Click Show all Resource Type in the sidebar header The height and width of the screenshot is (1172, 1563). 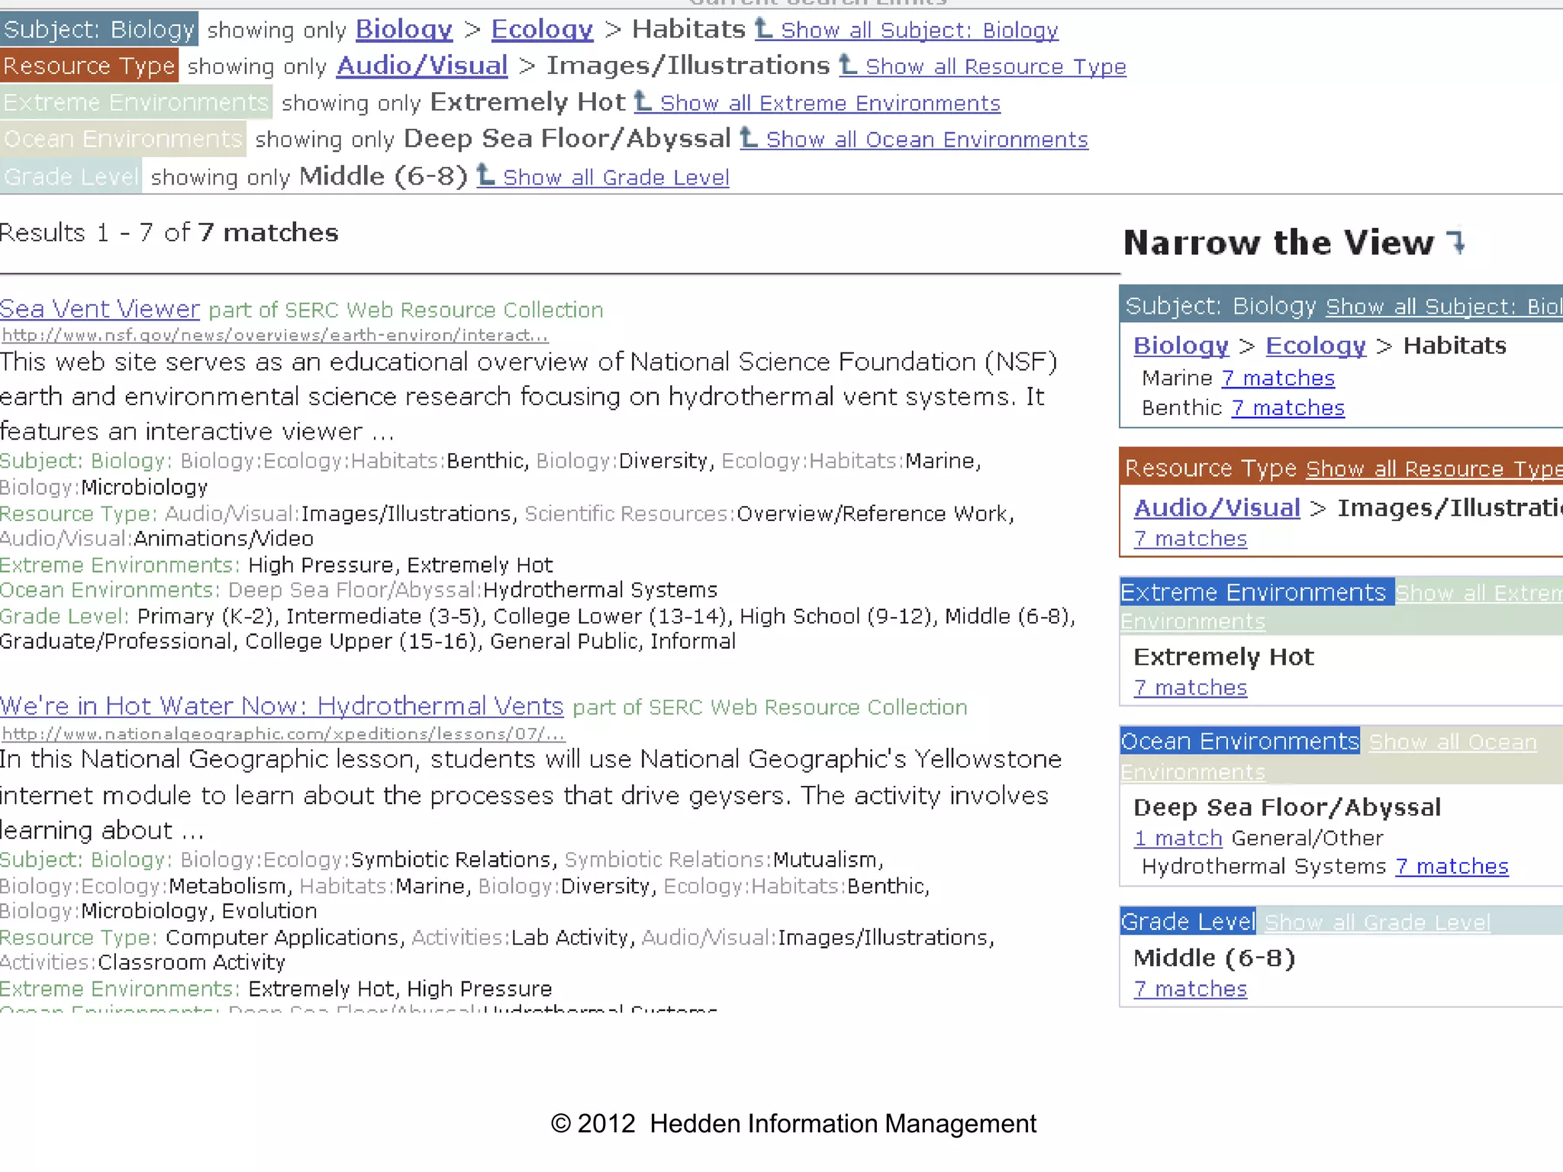tap(1435, 469)
